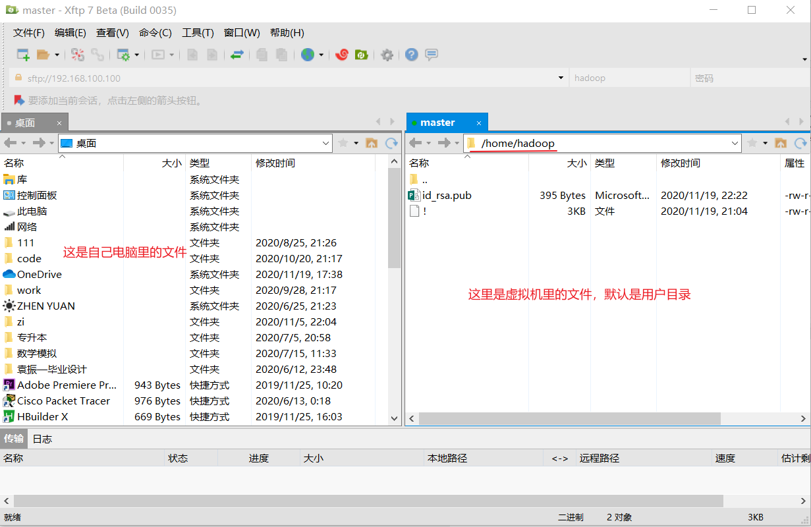Open the properties gear icon in the toolbar
Viewport: 811px width, 527px height.
coord(387,55)
